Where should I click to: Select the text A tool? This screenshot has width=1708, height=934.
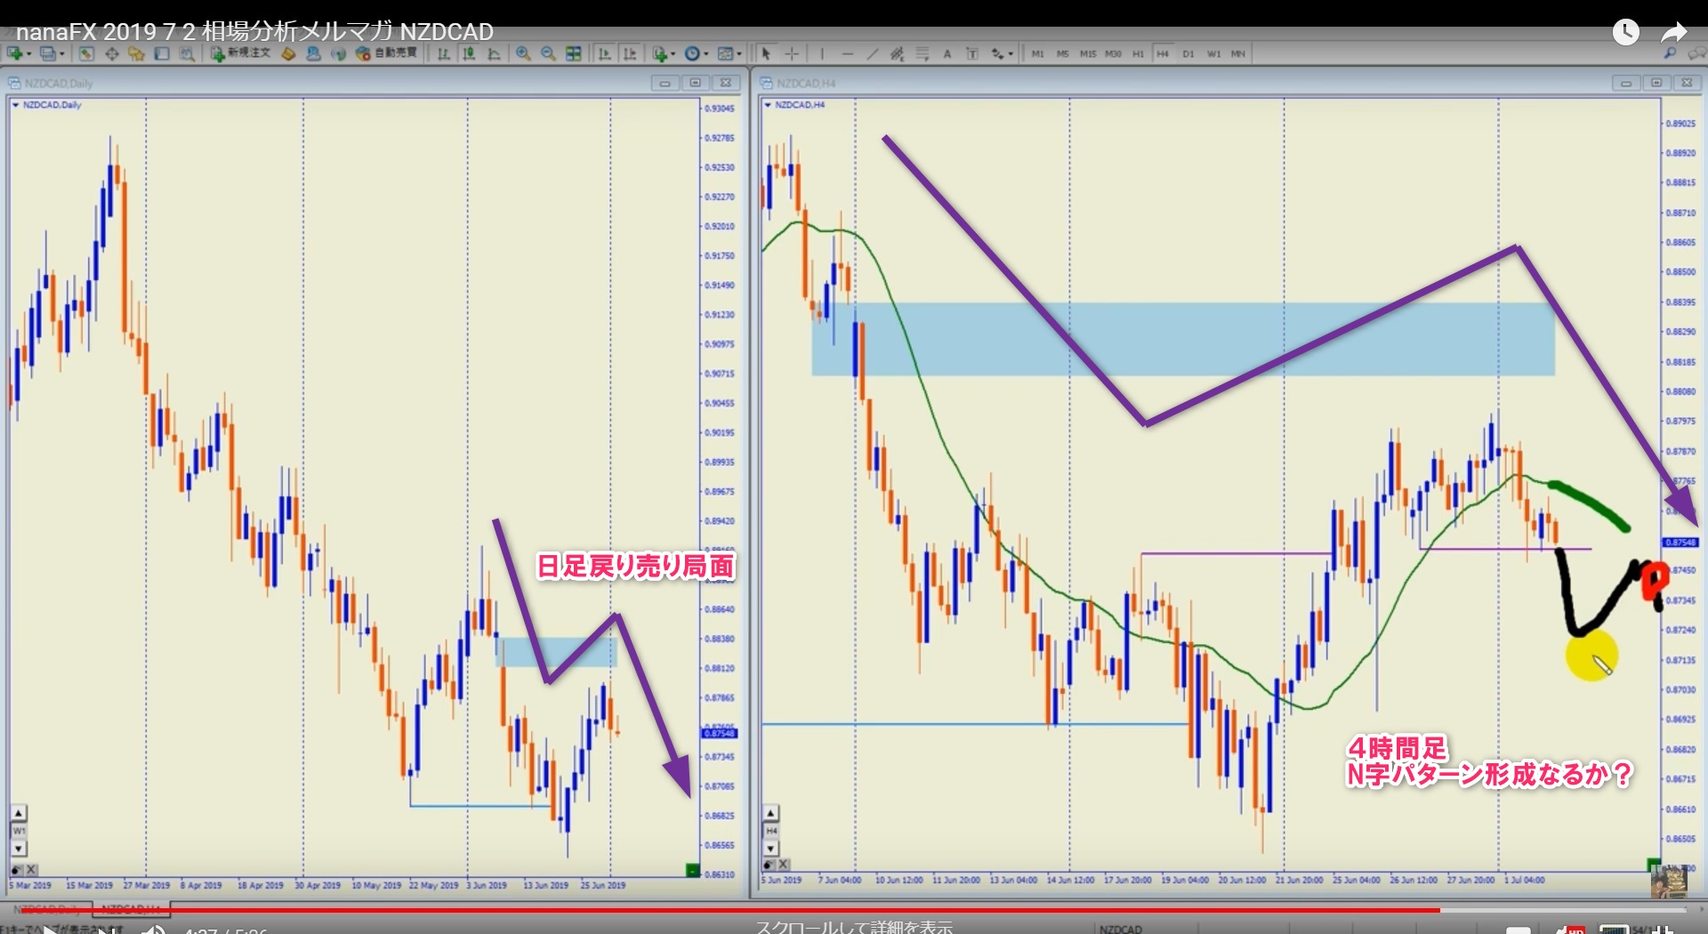tap(947, 54)
